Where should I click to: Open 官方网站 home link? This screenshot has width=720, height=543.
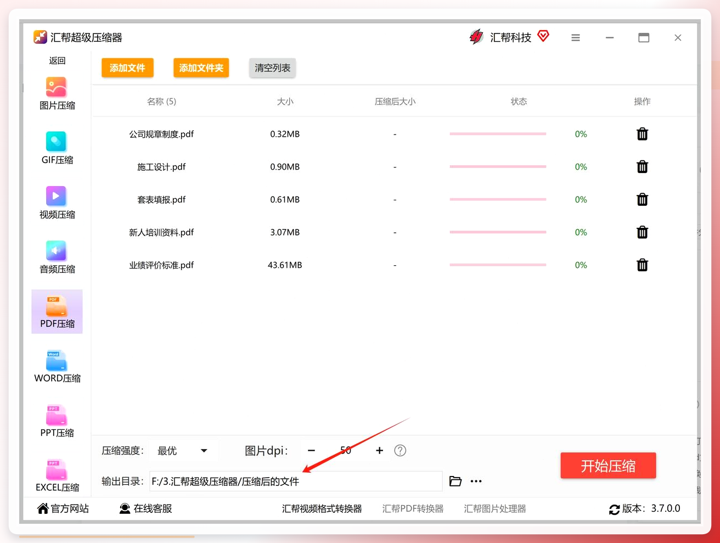(63, 509)
